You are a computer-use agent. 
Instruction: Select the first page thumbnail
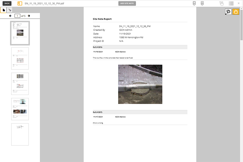tap(20, 33)
